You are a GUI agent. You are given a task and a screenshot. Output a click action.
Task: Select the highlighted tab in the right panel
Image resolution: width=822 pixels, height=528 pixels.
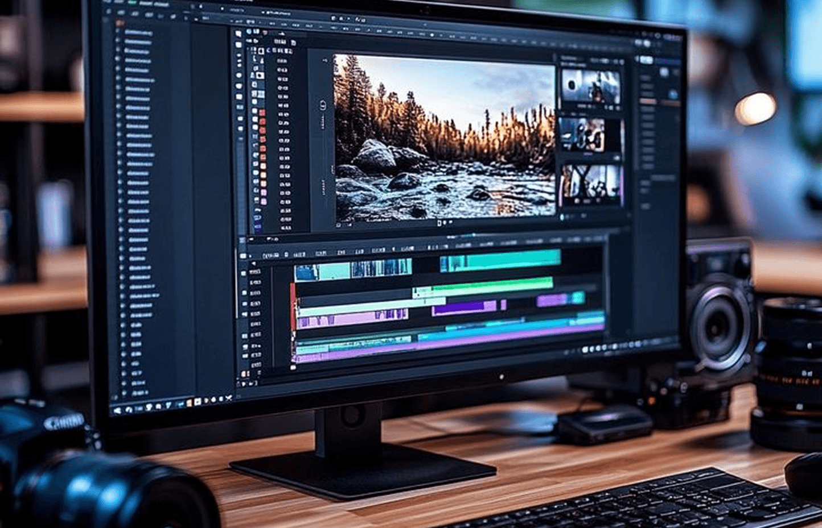pyautogui.click(x=647, y=60)
